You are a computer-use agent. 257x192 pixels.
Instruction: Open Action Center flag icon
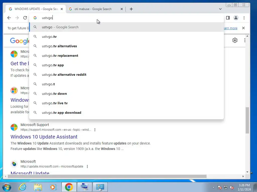point(220,187)
